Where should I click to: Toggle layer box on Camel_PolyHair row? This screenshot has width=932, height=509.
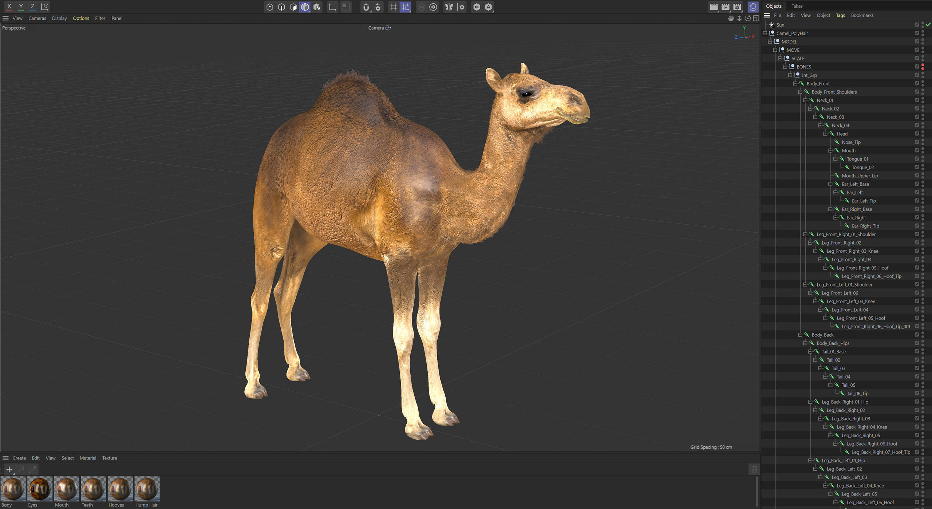point(917,33)
